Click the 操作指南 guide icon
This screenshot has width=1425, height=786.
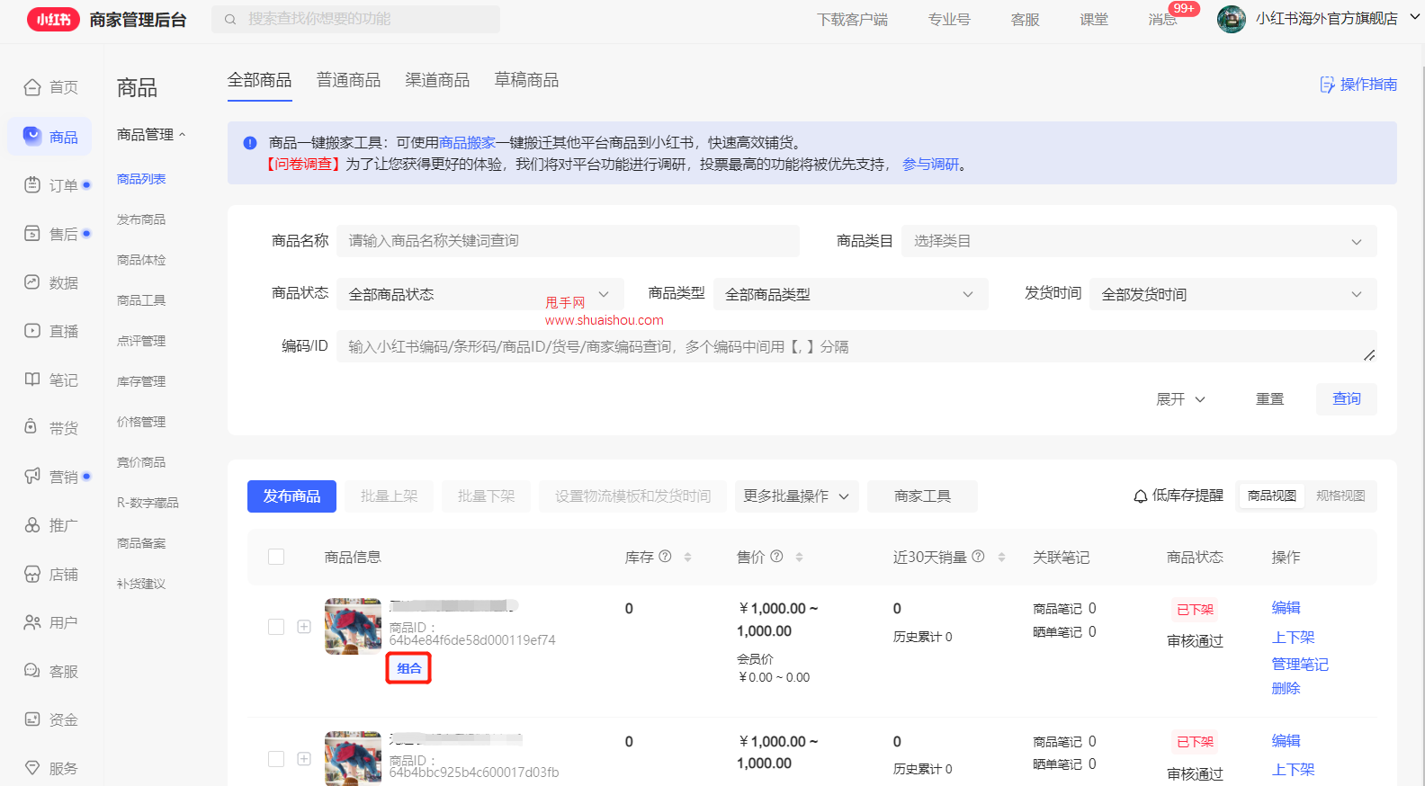pyautogui.click(x=1327, y=85)
